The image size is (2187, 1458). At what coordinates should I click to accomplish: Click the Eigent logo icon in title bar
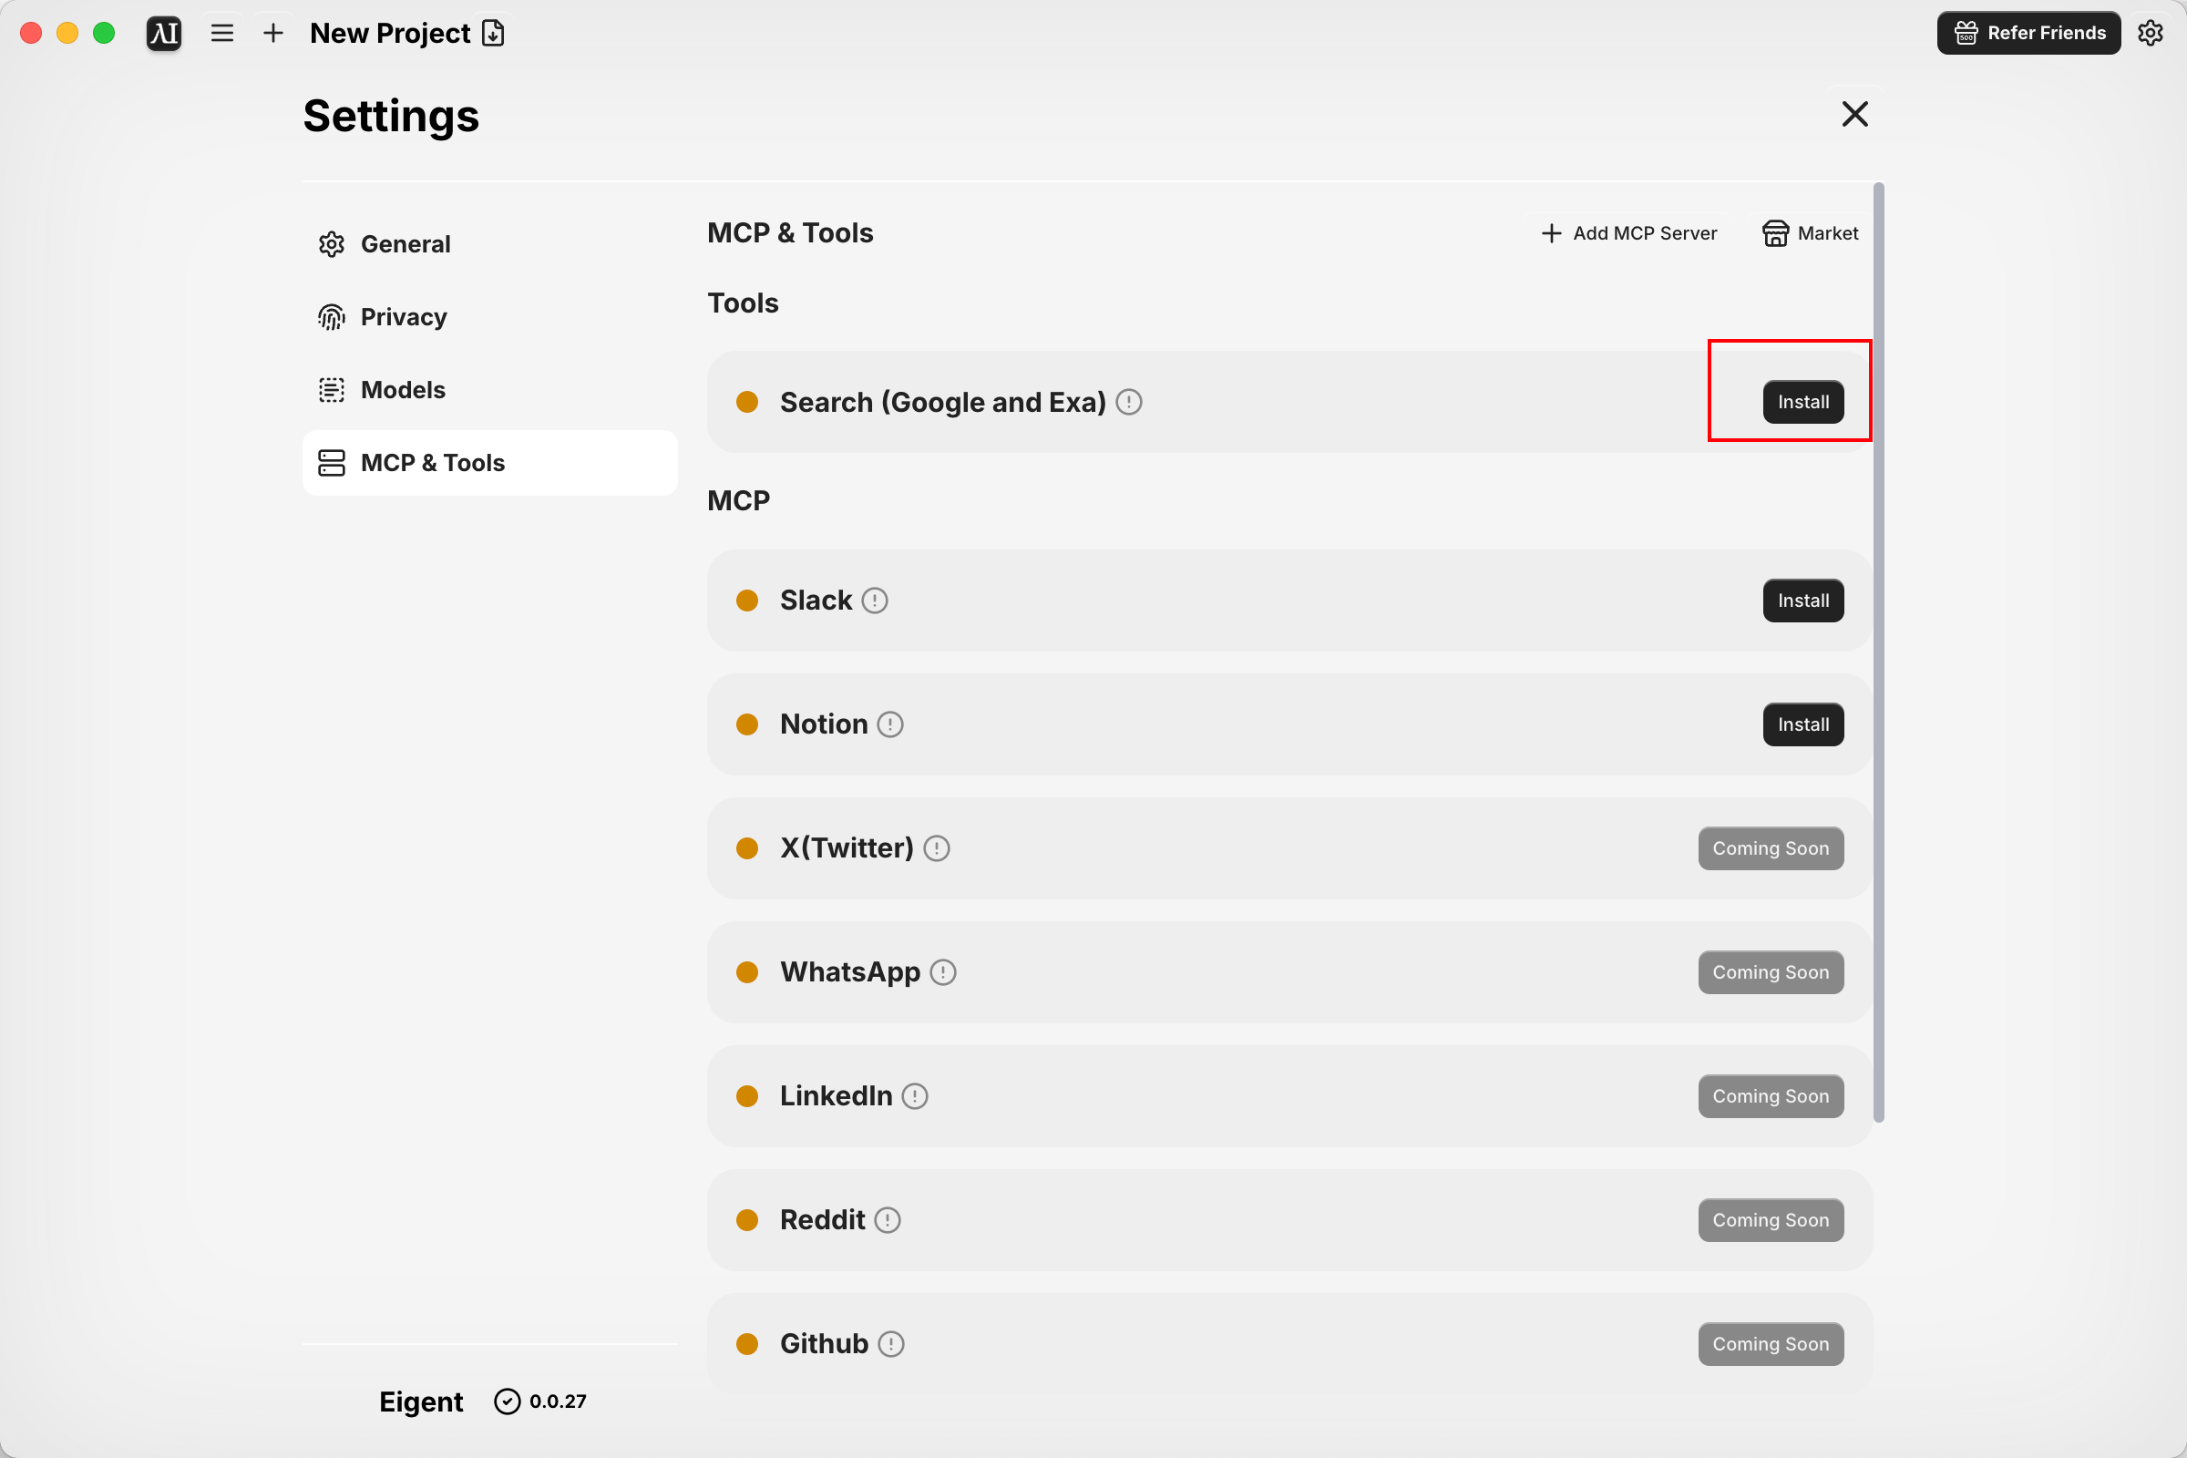tap(164, 34)
